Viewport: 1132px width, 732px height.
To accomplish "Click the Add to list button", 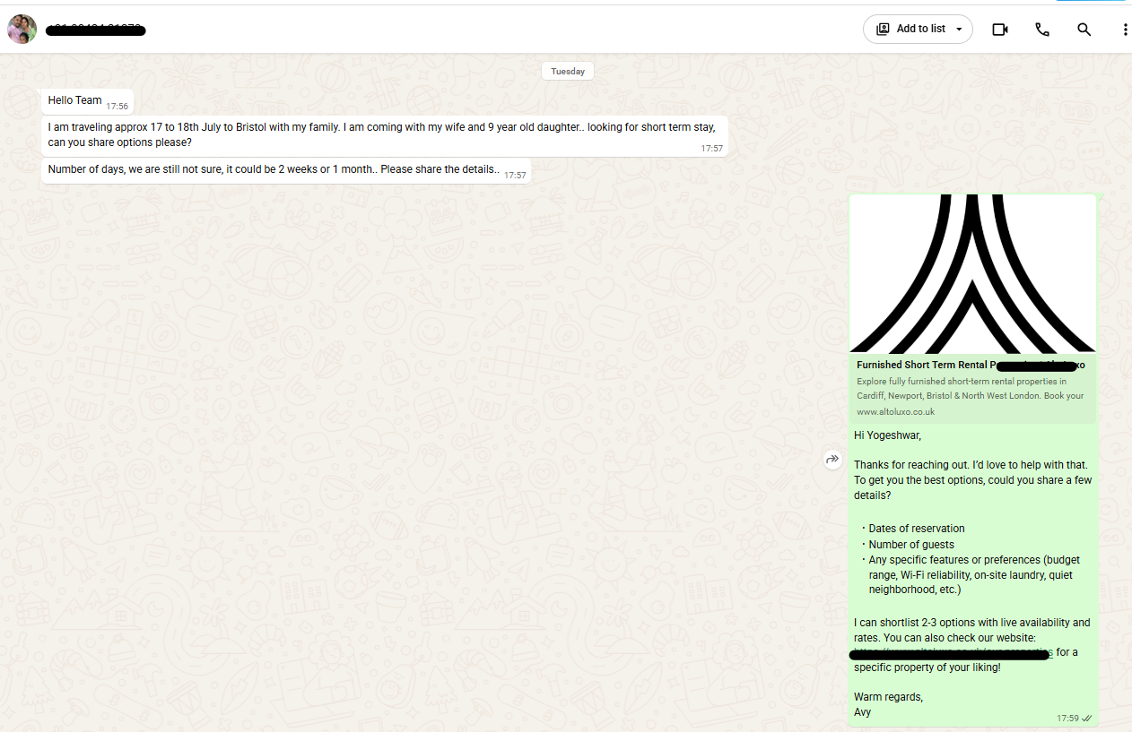I will pos(918,29).
